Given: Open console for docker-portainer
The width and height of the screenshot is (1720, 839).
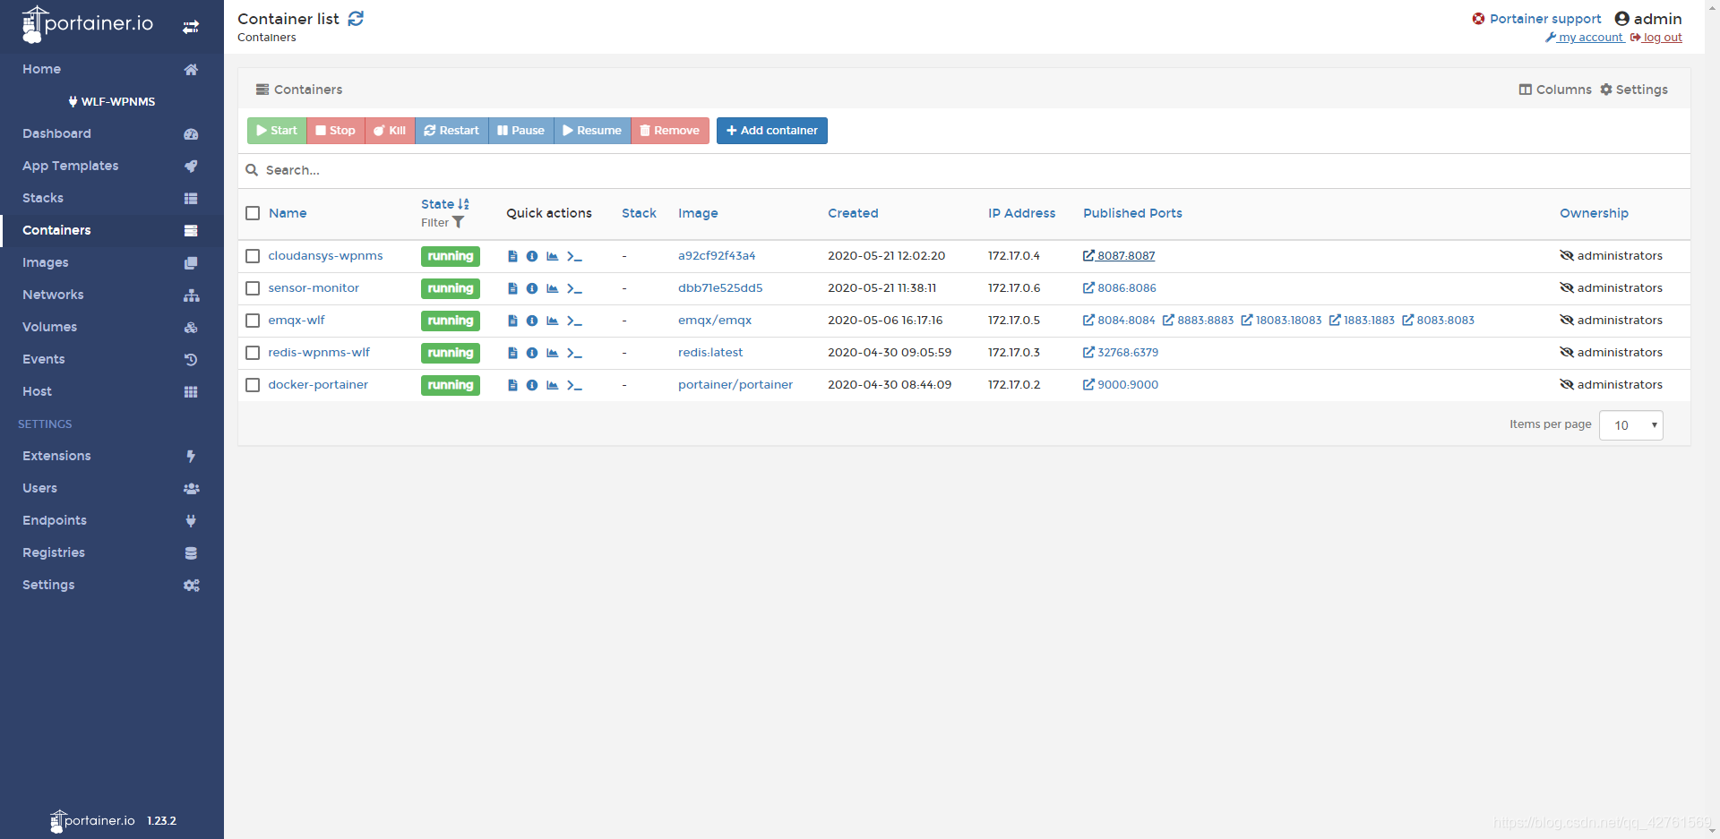Looking at the screenshot, I should (574, 385).
